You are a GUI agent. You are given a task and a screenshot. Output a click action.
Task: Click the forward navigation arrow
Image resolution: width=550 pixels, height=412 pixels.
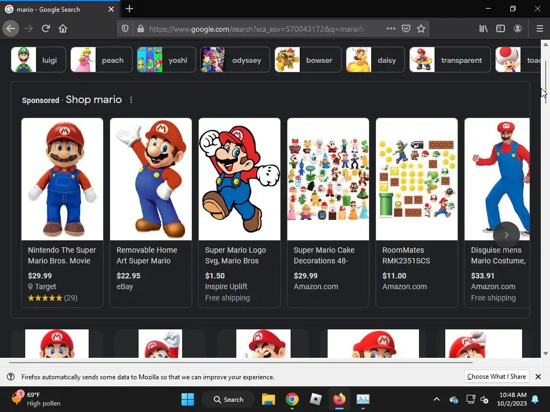point(29,28)
